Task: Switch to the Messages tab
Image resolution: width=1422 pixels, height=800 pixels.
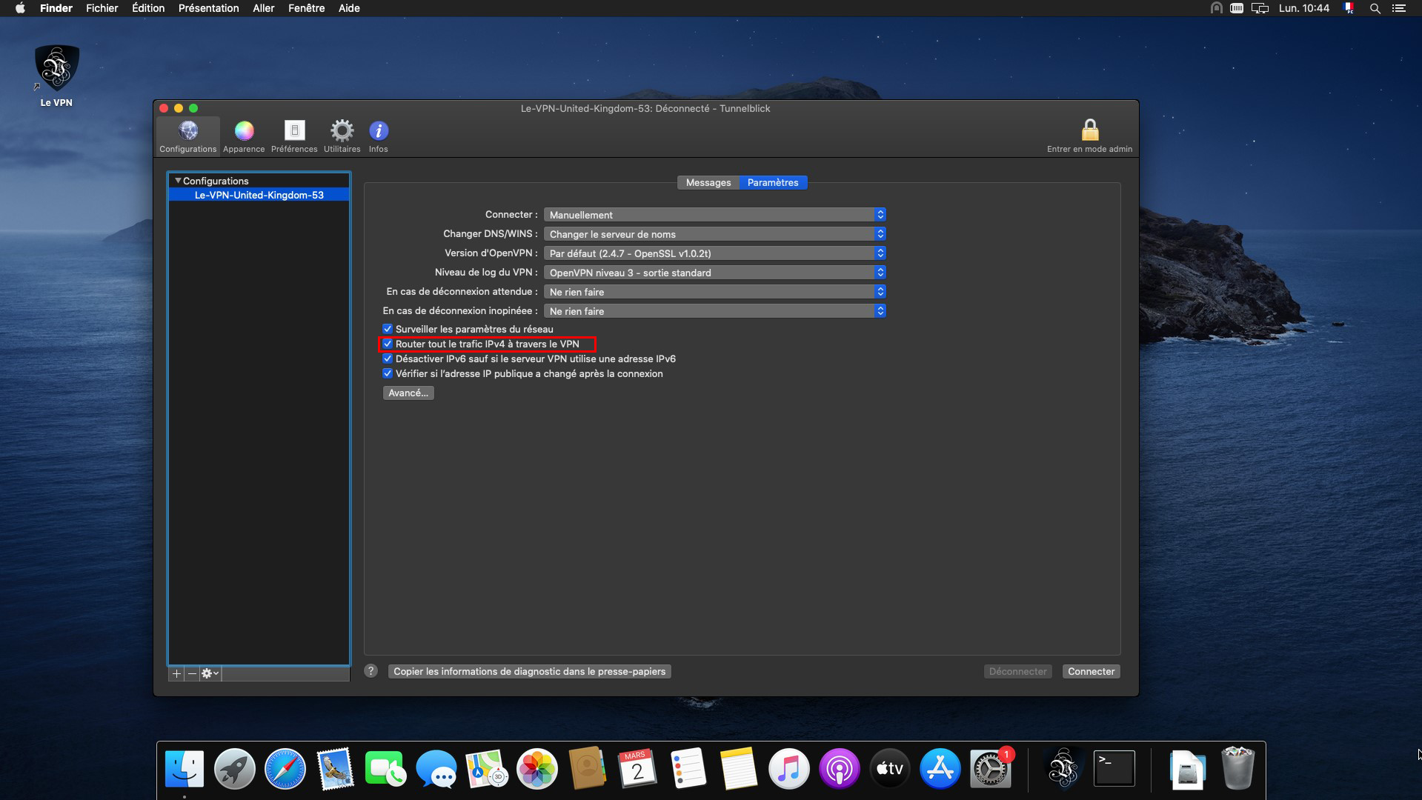Action: [708, 182]
